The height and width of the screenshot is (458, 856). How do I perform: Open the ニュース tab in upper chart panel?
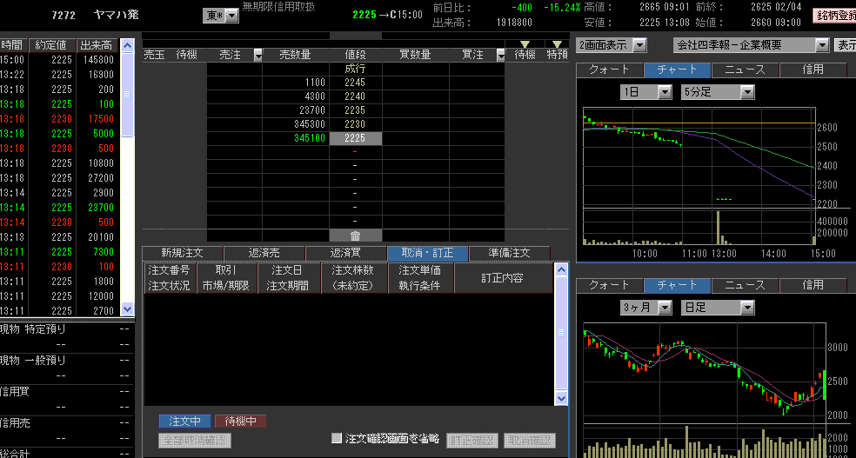(745, 70)
